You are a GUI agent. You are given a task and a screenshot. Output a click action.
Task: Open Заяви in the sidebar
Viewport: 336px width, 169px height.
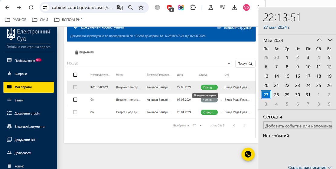[x=28, y=100]
